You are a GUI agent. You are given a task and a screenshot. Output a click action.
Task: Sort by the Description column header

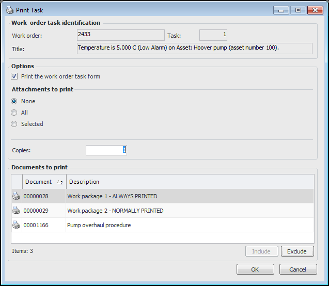coord(190,182)
